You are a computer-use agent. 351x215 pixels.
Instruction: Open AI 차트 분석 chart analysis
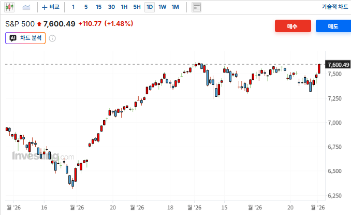(25, 38)
